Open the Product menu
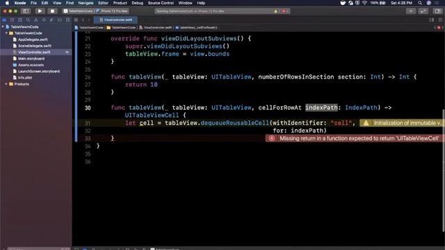 (x=120, y=3)
